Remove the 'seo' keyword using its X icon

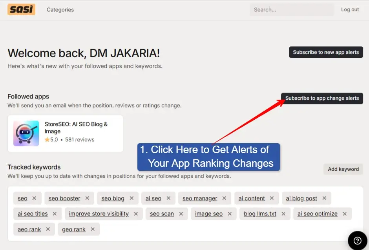[33, 198]
